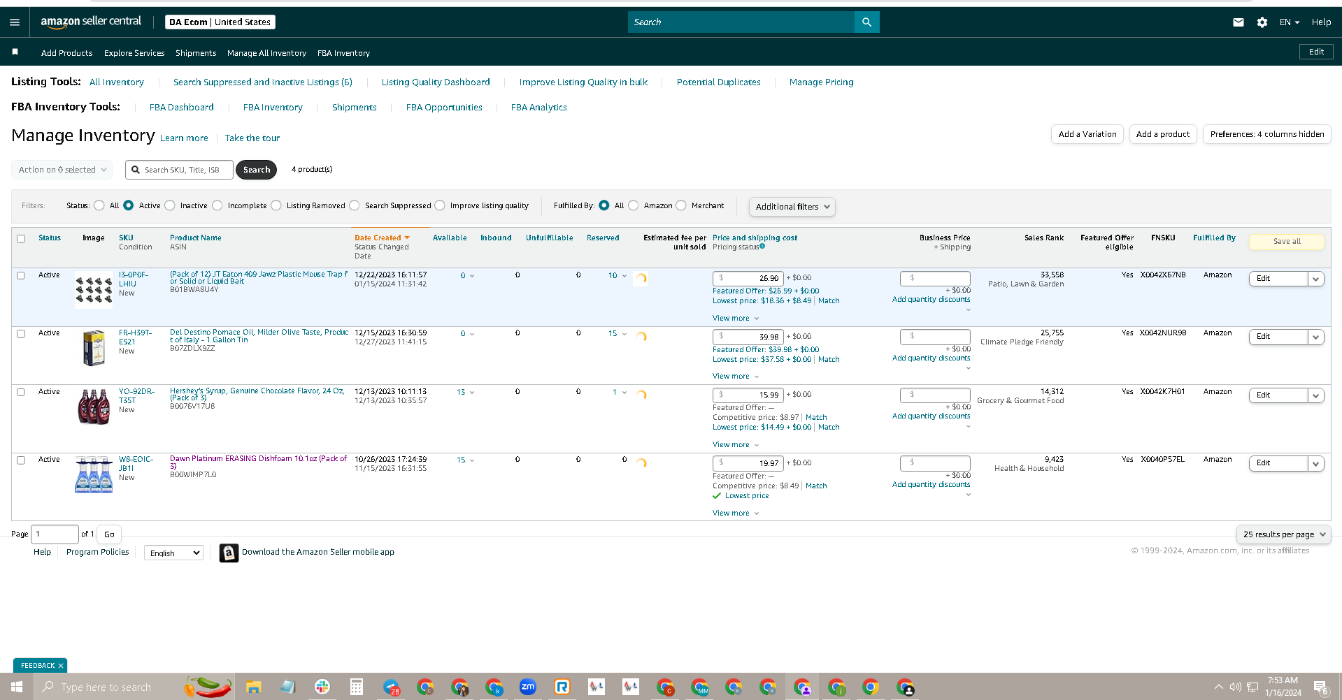
Task: Select the Inactive status filter
Action: tap(170, 205)
